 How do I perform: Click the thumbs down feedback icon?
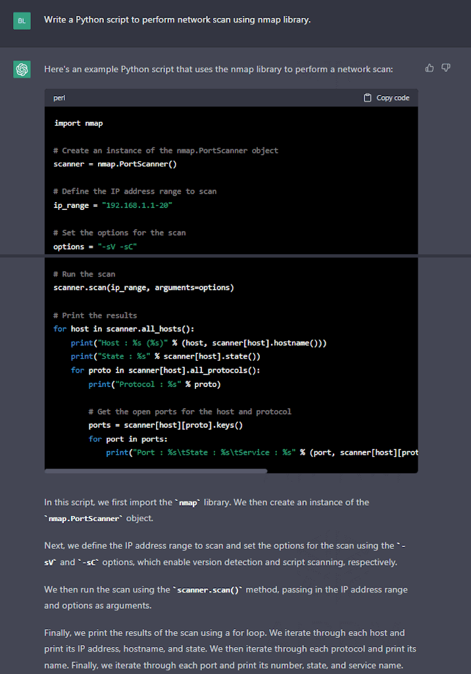(446, 68)
